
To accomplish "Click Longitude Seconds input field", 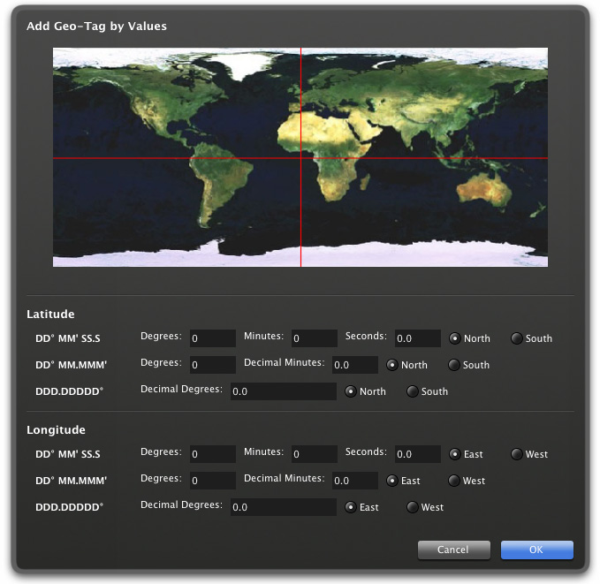I will pos(417,454).
